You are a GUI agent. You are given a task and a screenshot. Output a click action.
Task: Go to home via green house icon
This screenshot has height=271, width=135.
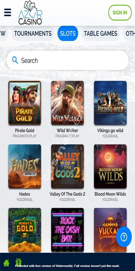6,263
